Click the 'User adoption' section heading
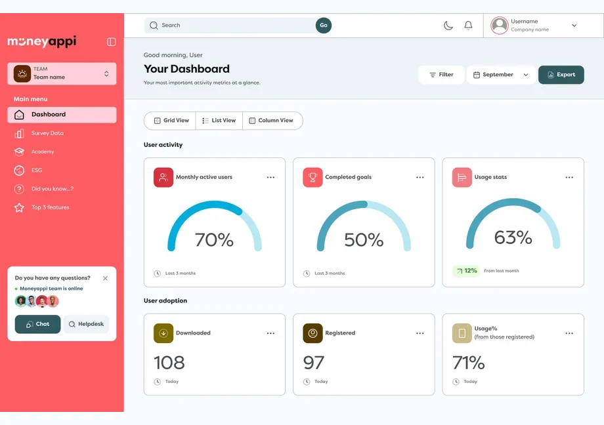 tap(165, 300)
